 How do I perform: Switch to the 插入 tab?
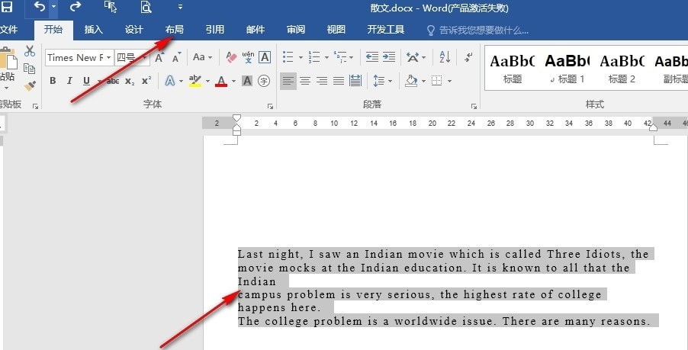(93, 30)
